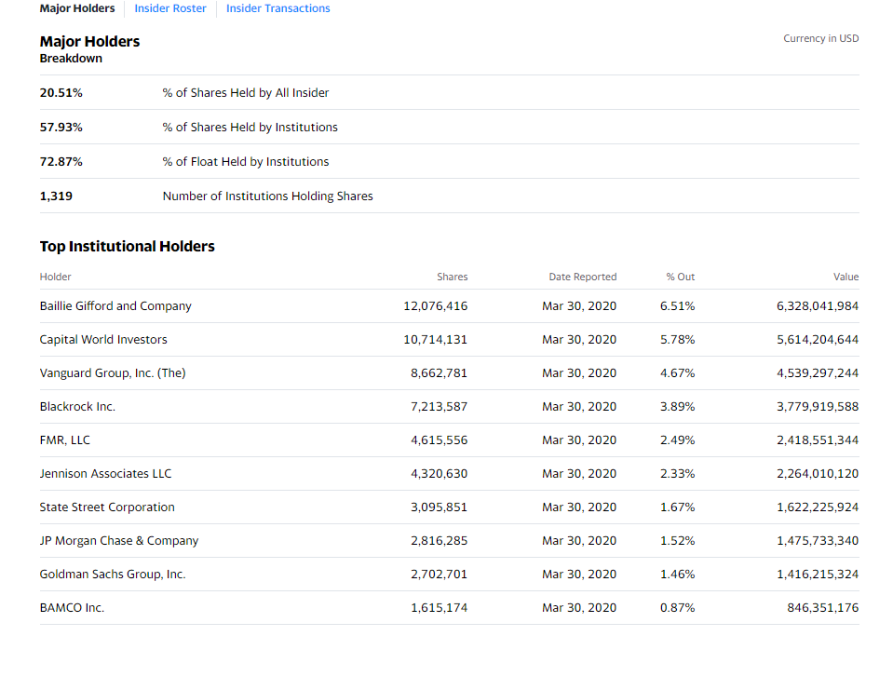Switch to the Insider Transactions tab
Screen dimensions: 893x690
coord(277,8)
